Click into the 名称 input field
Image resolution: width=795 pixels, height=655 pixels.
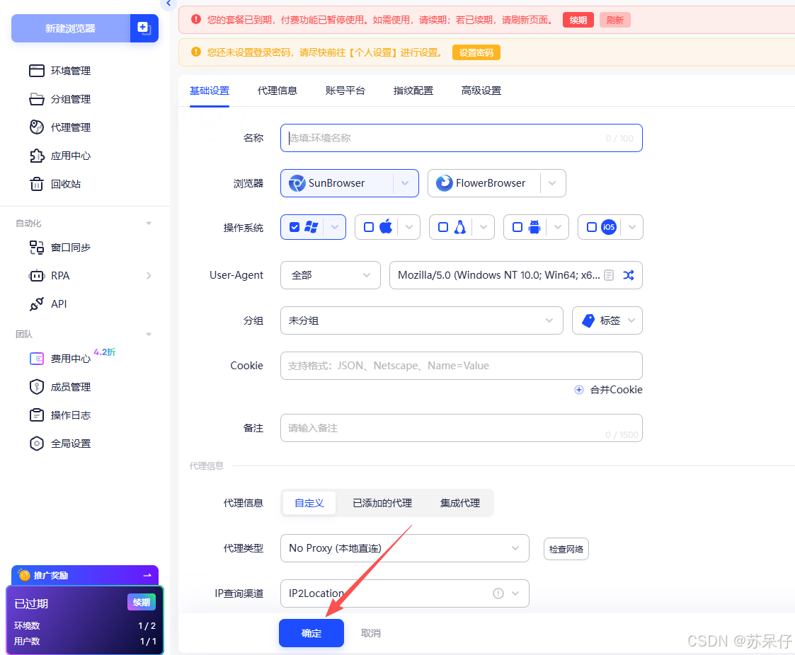pyautogui.click(x=462, y=138)
